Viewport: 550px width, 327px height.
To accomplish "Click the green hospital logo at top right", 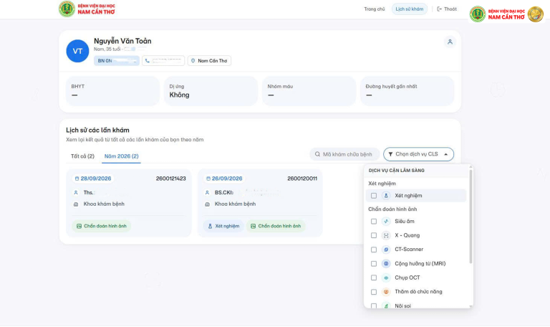I will (478, 14).
